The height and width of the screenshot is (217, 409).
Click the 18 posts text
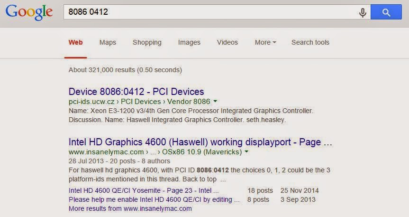[x=260, y=190]
